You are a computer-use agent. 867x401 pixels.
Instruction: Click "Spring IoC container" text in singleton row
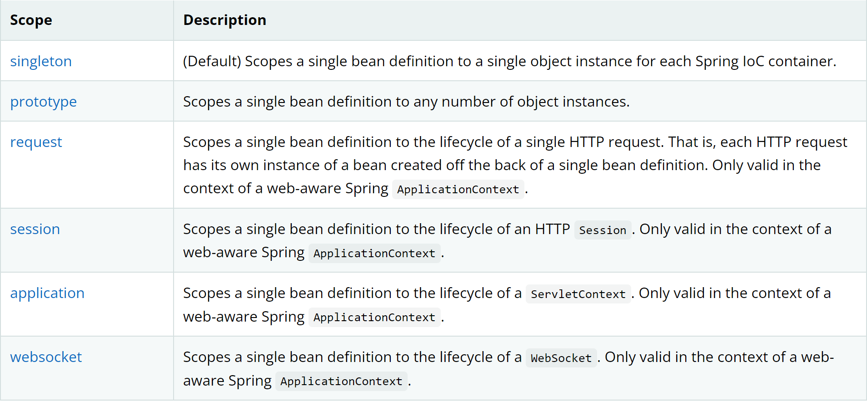coord(765,61)
